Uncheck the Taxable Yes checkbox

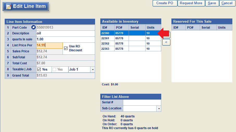click(x=39, y=70)
